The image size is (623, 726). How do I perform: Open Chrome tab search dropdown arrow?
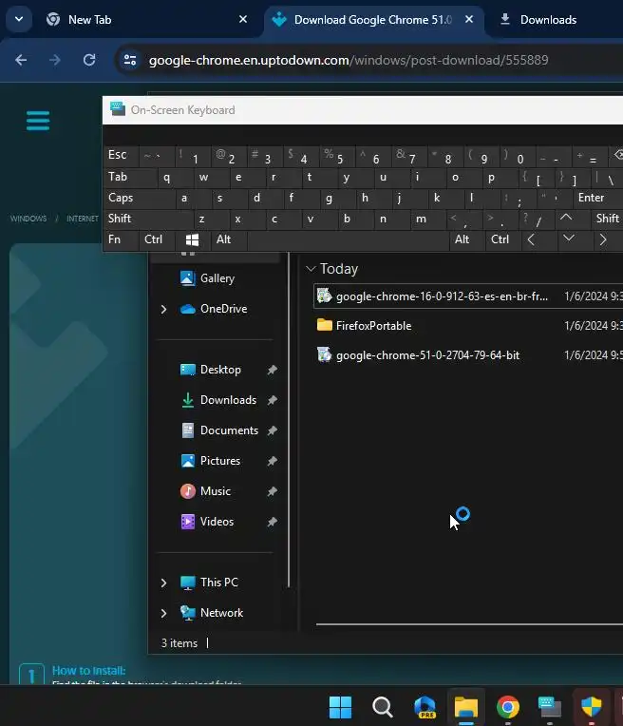pos(19,19)
